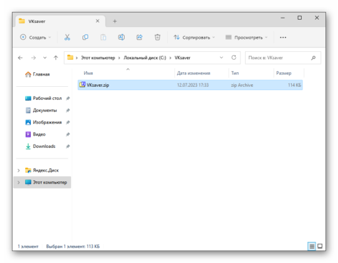Viewport: 338px width, 263px height.
Task: Unpin Видео via its pin icon
Action: (x=68, y=134)
